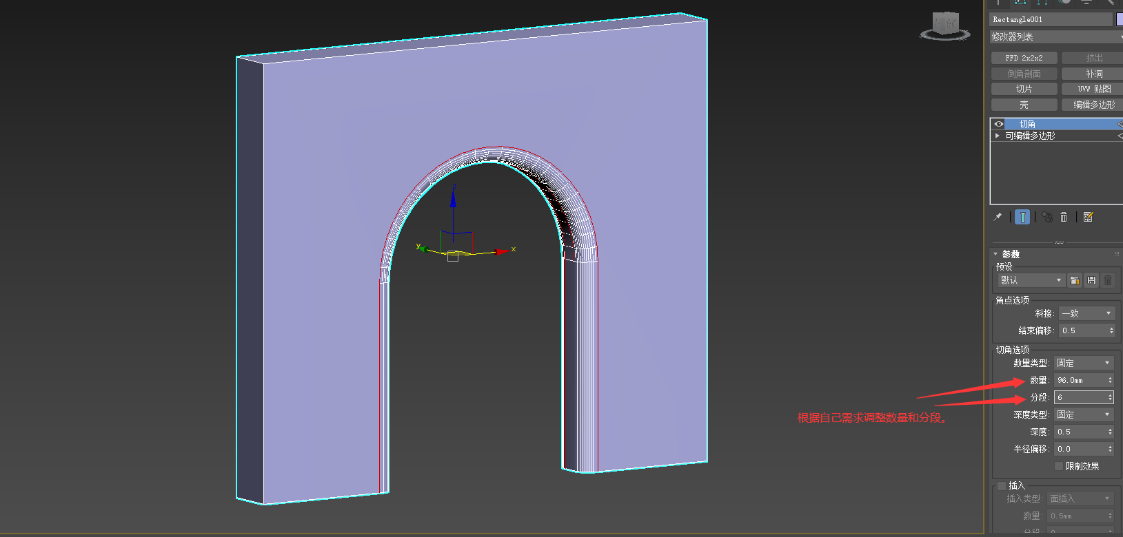
Task: Click the 半径偏移 spinner arrows
Action: pyautogui.click(x=1110, y=449)
